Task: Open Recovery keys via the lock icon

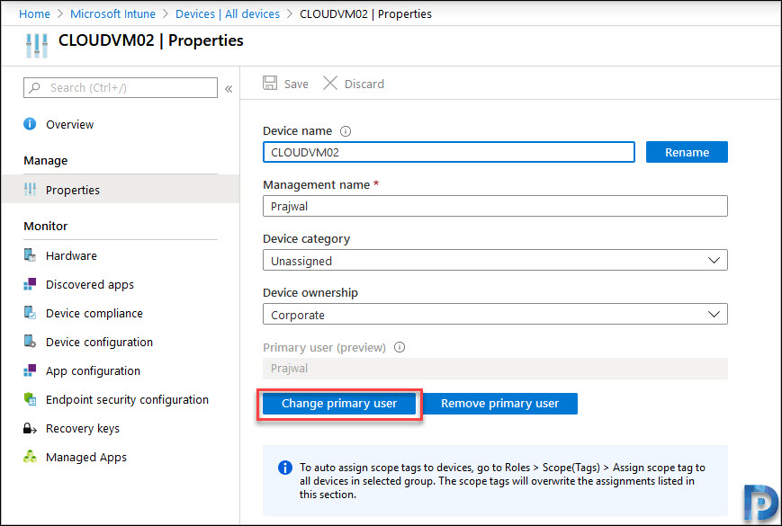Action: 30,428
